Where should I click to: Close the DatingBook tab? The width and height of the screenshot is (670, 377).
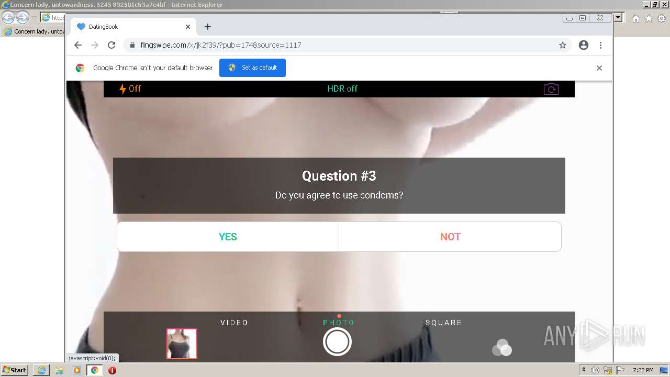point(188,27)
